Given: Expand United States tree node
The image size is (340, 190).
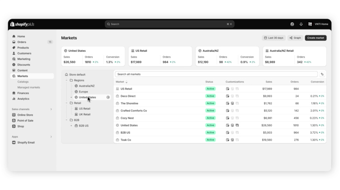Looking at the screenshot, I should tap(71, 97).
